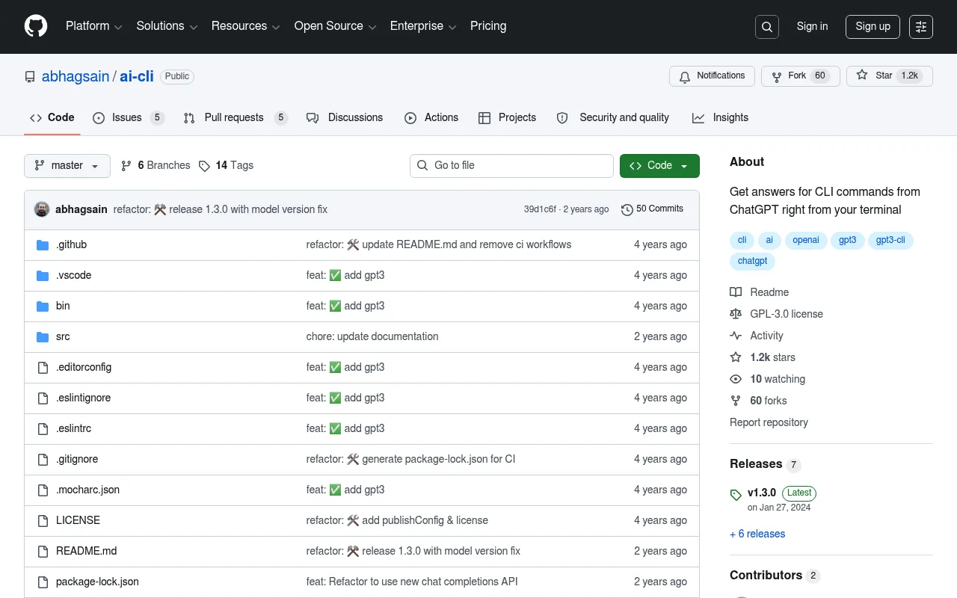Viewport: 957px width, 598px height.
Task: Open commit message 'chore: update documentation'
Action: click(372, 336)
